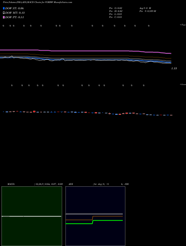This screenshot has height=246, width=186.
Task: Select the 'DOW MT: 0.13' legend text
Action: click(x=15, y=13)
